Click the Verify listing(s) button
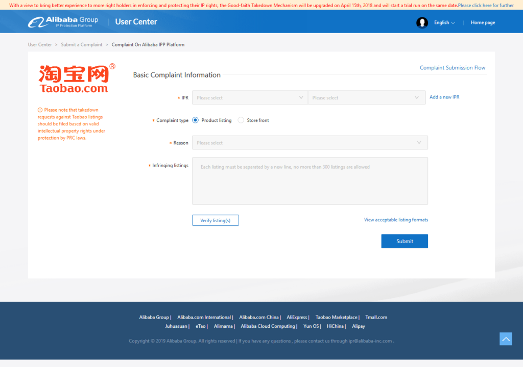 tap(216, 221)
